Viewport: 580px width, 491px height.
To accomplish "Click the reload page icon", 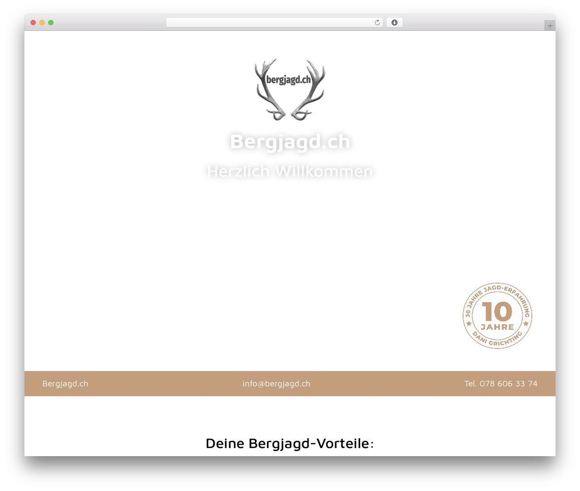I will point(377,23).
